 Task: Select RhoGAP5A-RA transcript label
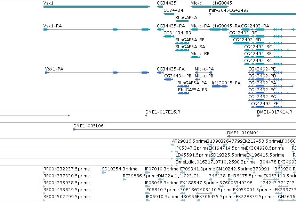190,47
